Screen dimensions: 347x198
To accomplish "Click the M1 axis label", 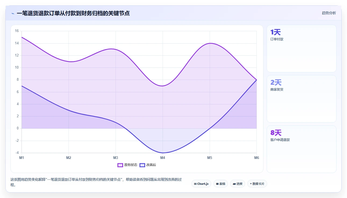I will (22, 158).
